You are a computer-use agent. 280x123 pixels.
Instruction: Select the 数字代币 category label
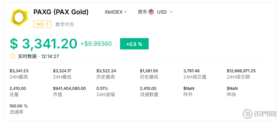click(65, 25)
